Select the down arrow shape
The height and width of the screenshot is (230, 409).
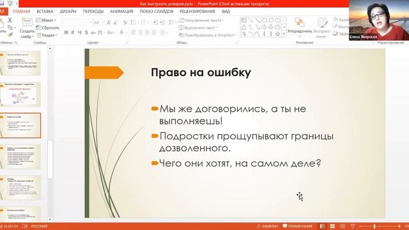[271, 27]
